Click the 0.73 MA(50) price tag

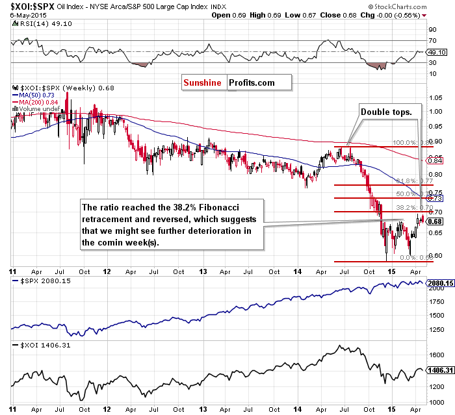[x=434, y=198]
